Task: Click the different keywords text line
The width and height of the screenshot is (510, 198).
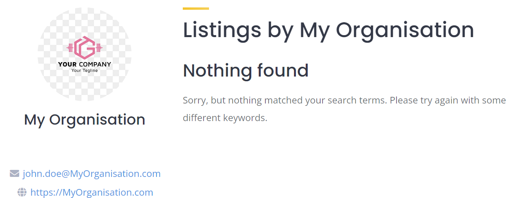Action: 225,118
